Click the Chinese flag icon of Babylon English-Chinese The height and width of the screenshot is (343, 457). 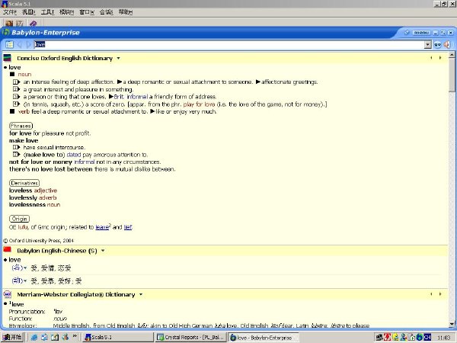8,250
